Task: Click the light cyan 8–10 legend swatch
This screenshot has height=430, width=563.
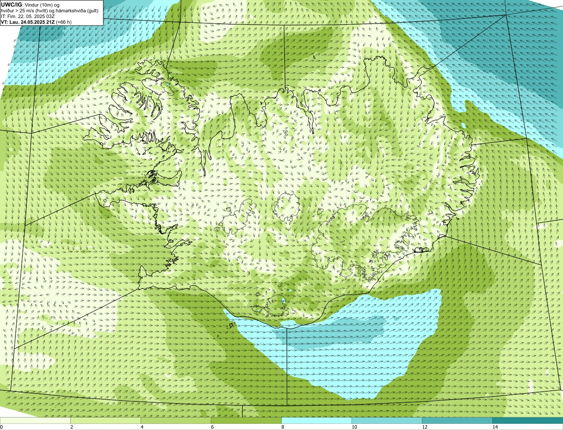Action: coord(317,421)
